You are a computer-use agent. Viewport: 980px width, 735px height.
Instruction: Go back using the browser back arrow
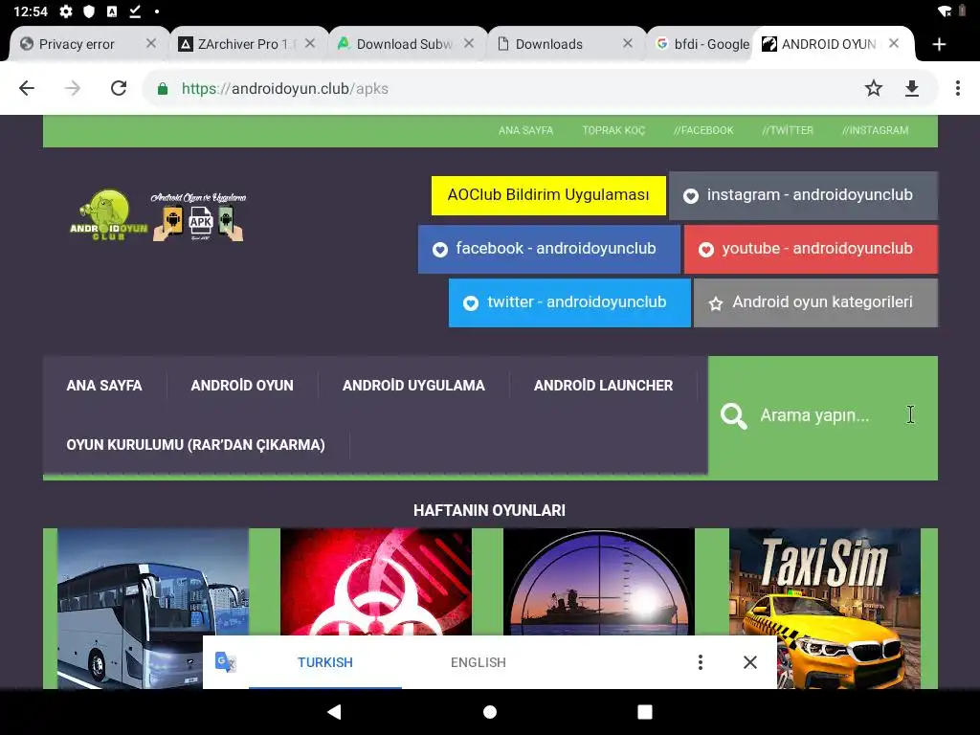tap(27, 88)
